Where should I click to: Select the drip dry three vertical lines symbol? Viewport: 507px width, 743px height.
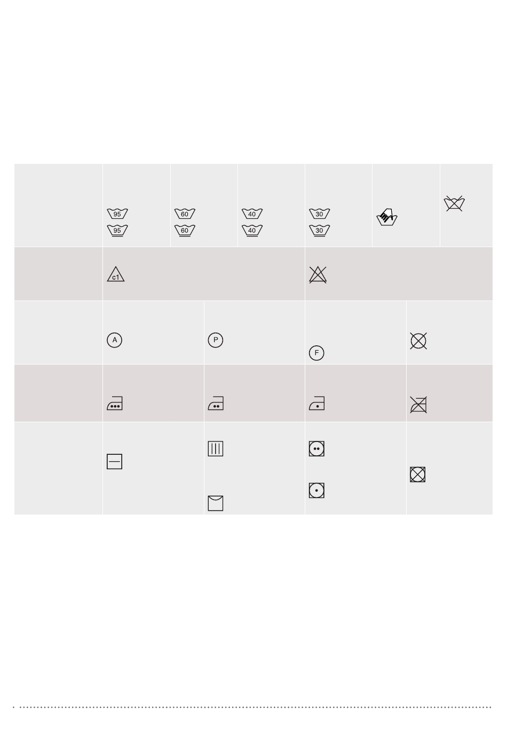(x=216, y=449)
